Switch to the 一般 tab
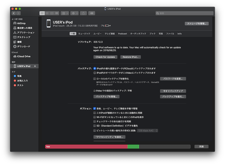Image resolution: width=225 pixels, height=165 pixels. coord(73,34)
